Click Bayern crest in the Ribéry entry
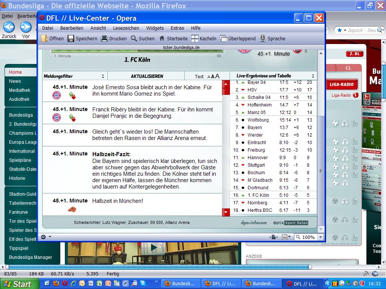 pyautogui.click(x=57, y=117)
